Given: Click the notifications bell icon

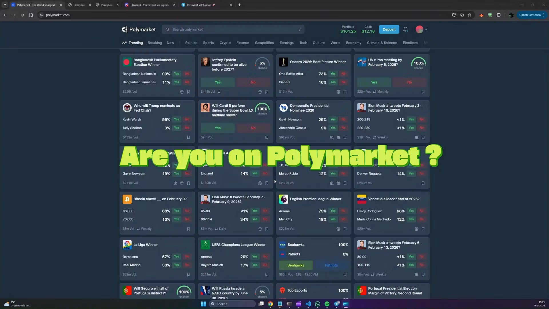Looking at the screenshot, I should (x=405, y=29).
